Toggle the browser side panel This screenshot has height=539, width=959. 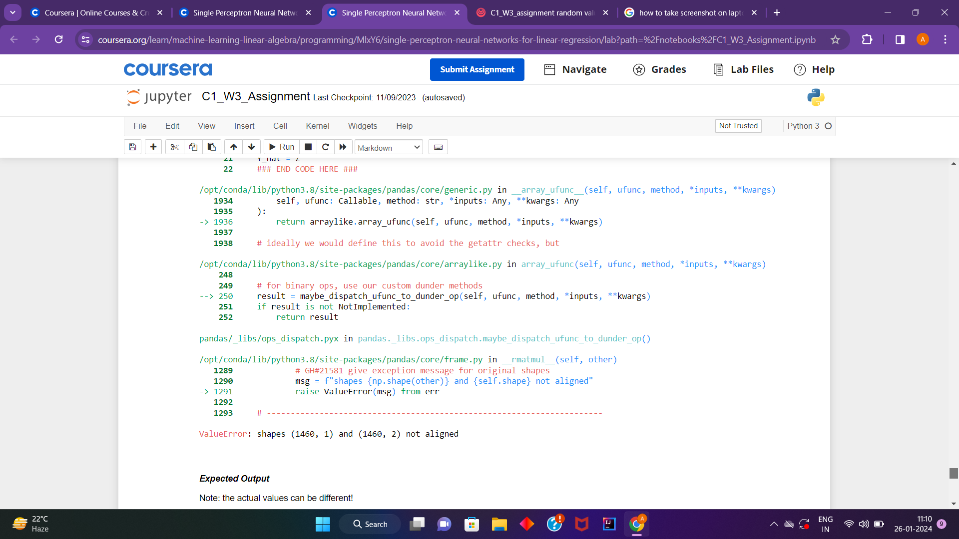[x=900, y=39]
